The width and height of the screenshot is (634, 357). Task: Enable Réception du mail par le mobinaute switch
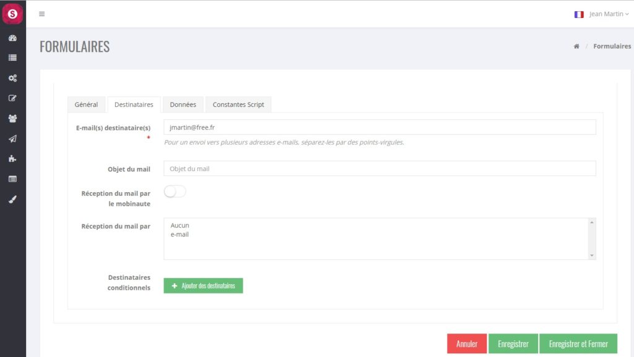pyautogui.click(x=175, y=191)
